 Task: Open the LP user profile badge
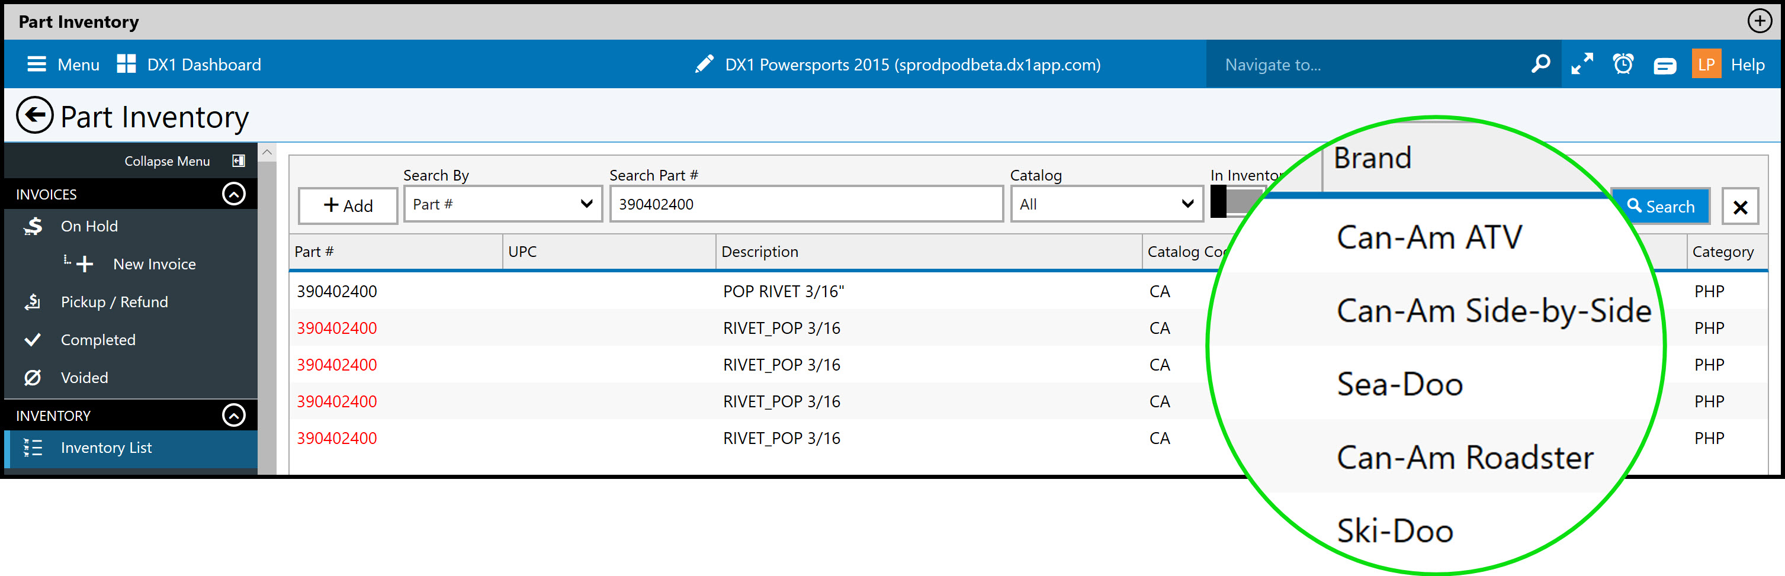(x=1706, y=65)
